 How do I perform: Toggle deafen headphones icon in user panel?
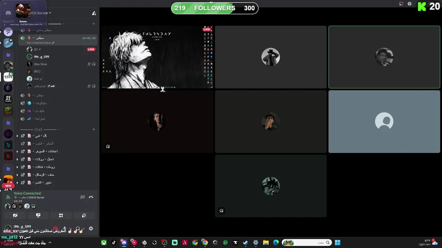click(x=78, y=229)
